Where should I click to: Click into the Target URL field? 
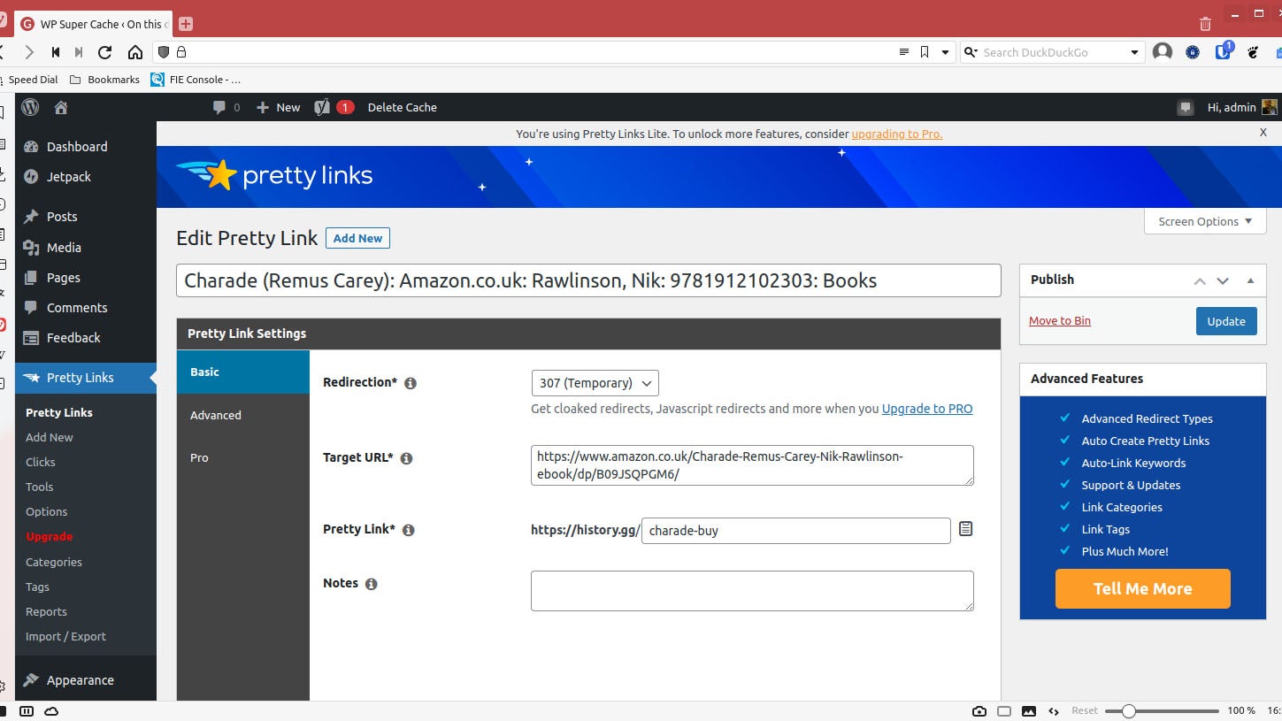pos(752,465)
